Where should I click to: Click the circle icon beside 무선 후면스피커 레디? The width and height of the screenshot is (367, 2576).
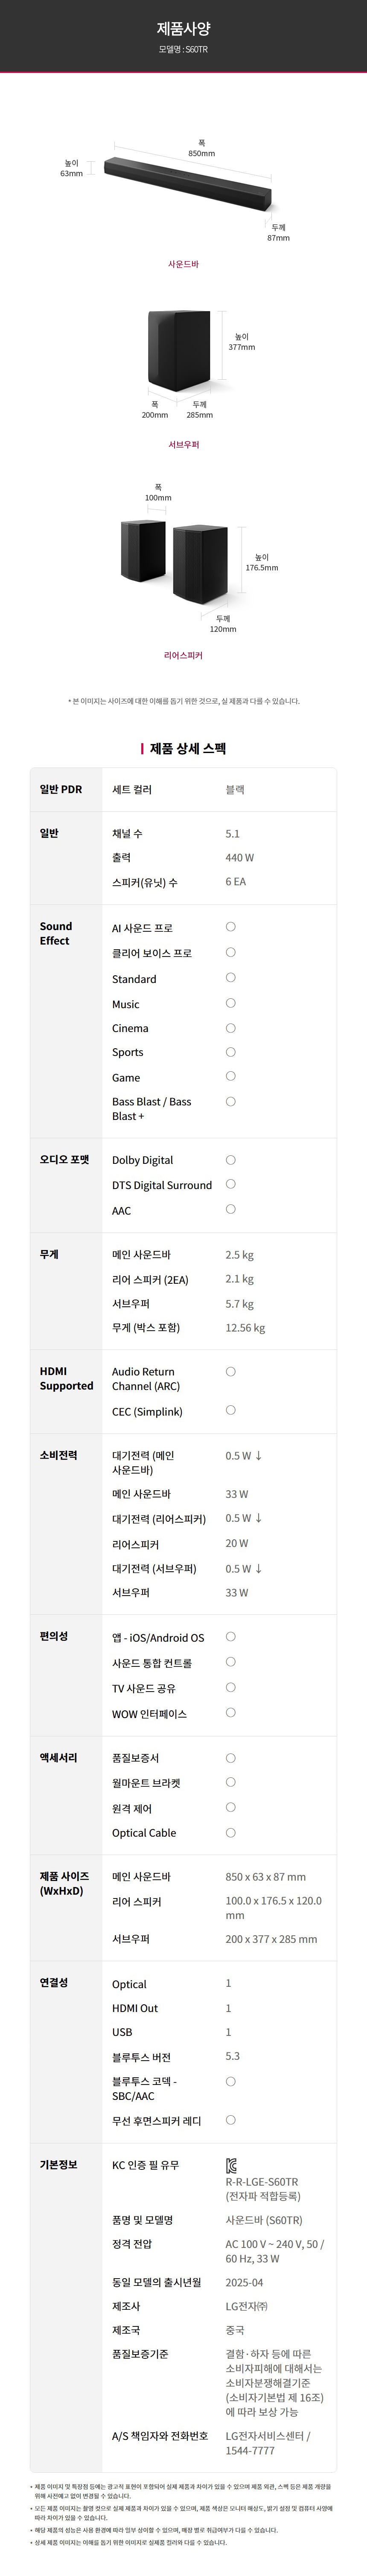231,2091
